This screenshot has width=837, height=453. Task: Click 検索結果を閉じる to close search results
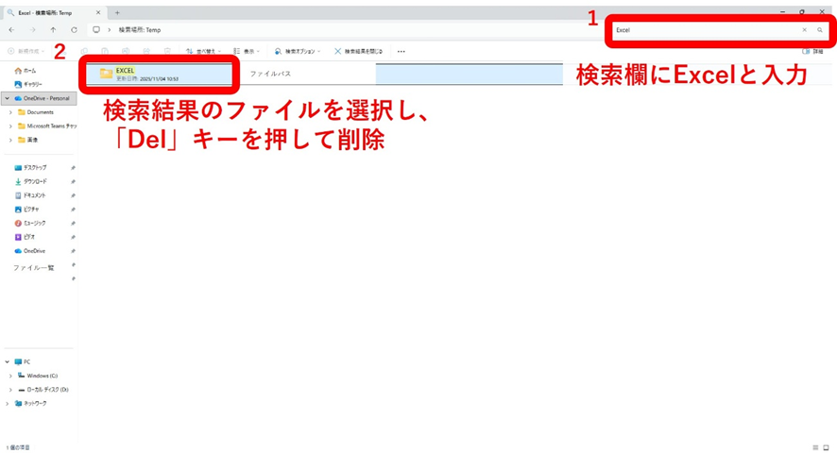358,52
